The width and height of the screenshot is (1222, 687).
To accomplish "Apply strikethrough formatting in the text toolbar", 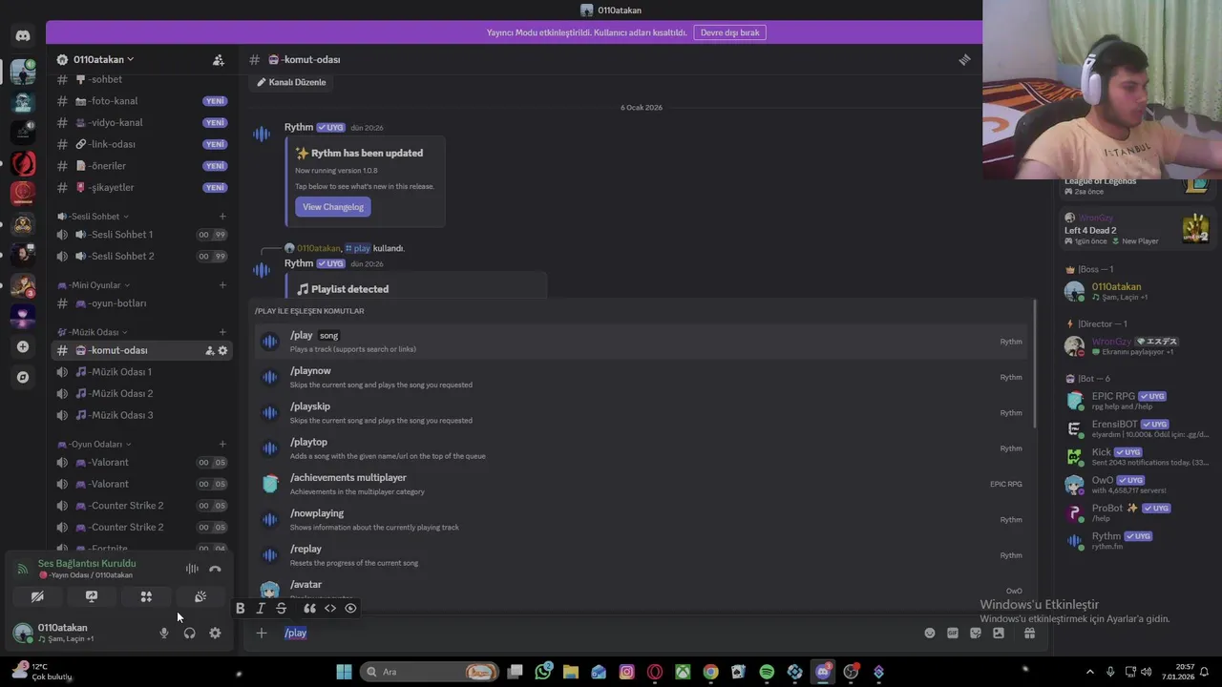I will [x=281, y=608].
